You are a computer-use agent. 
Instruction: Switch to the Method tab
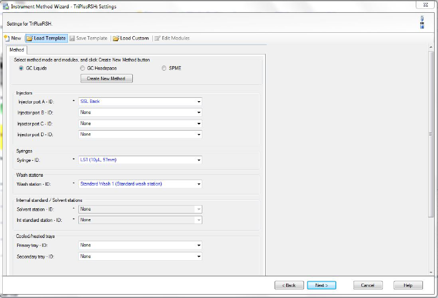(17, 50)
